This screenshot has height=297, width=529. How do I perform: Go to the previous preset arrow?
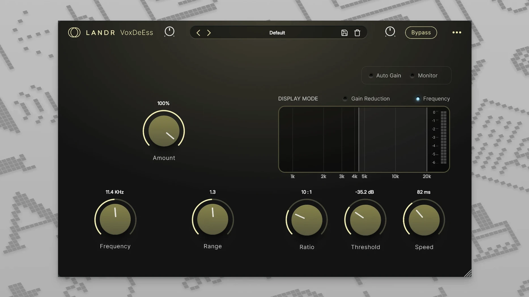click(x=198, y=33)
